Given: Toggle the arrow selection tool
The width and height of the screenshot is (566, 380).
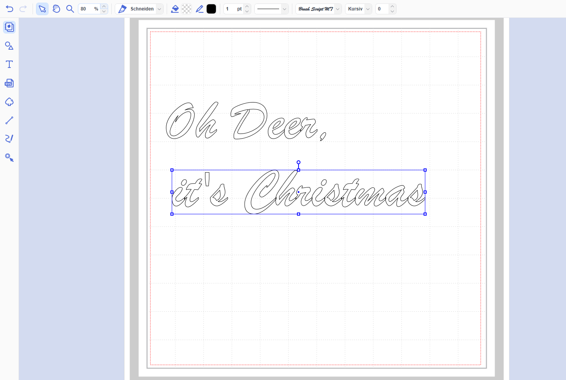Looking at the screenshot, I should point(42,9).
